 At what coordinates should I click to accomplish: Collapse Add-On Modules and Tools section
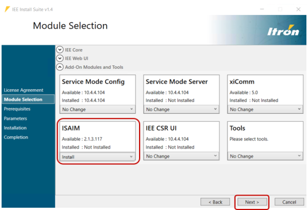[60, 67]
